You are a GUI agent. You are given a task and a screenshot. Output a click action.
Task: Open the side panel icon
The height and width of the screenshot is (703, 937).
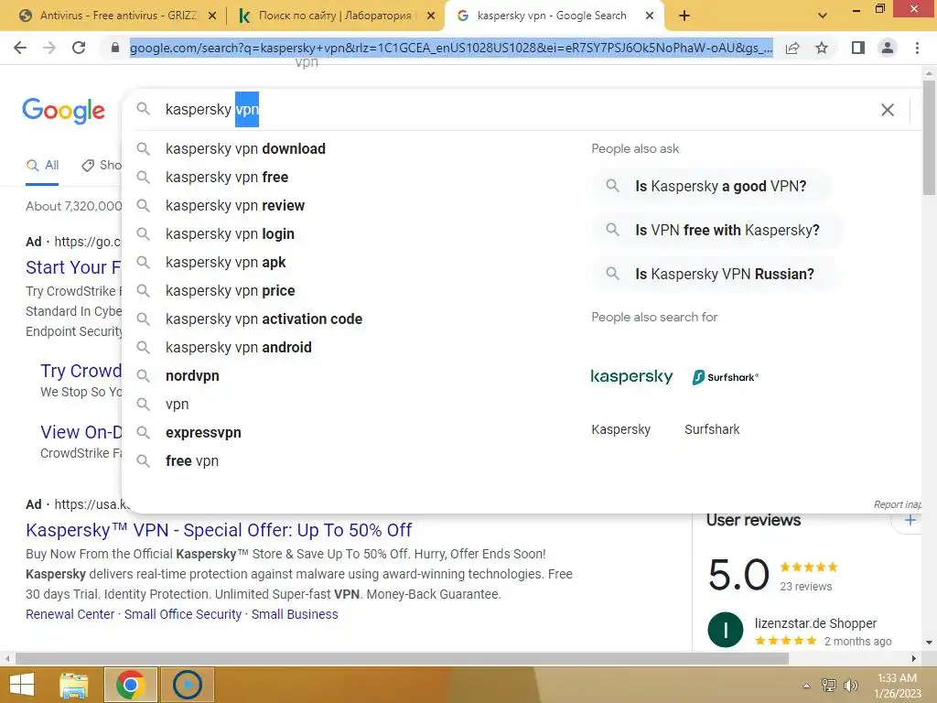858,48
